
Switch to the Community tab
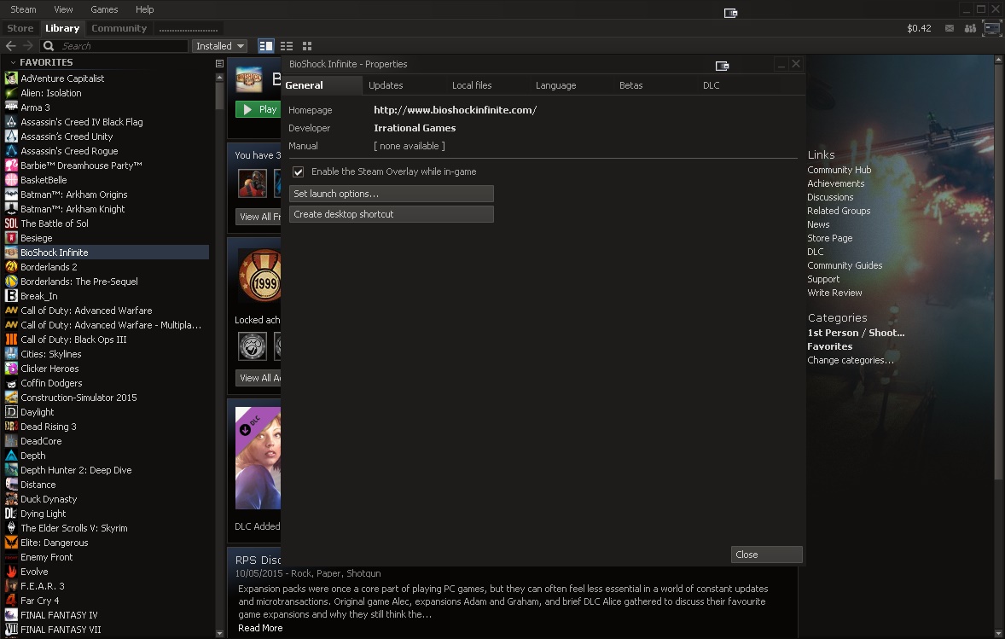(x=119, y=28)
